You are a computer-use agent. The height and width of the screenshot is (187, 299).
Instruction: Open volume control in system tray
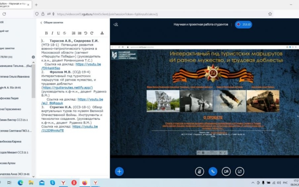279,183
